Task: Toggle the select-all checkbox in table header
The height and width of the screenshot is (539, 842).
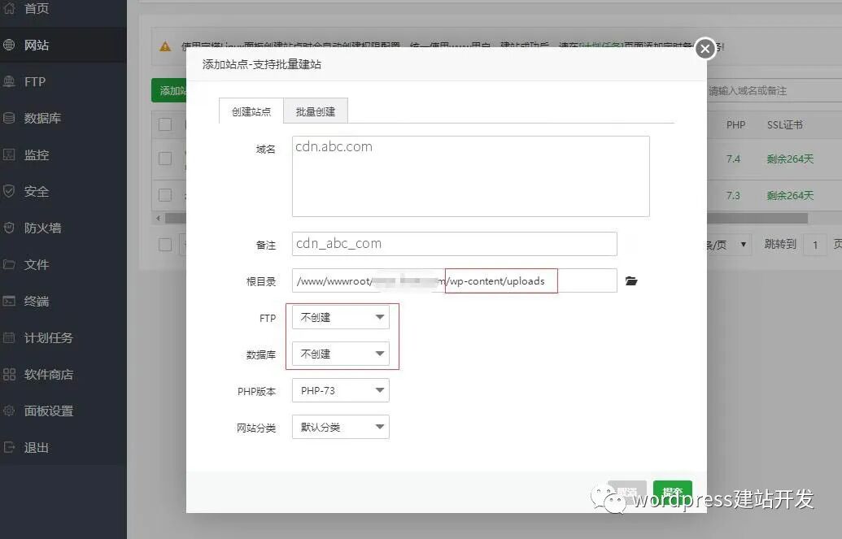Action: click(x=165, y=124)
